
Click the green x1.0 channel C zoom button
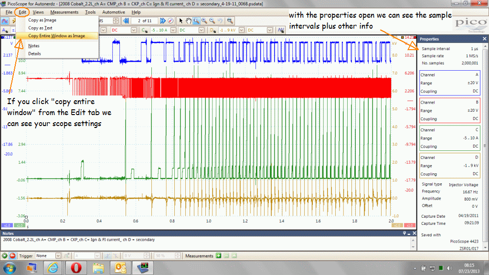pos(19,225)
